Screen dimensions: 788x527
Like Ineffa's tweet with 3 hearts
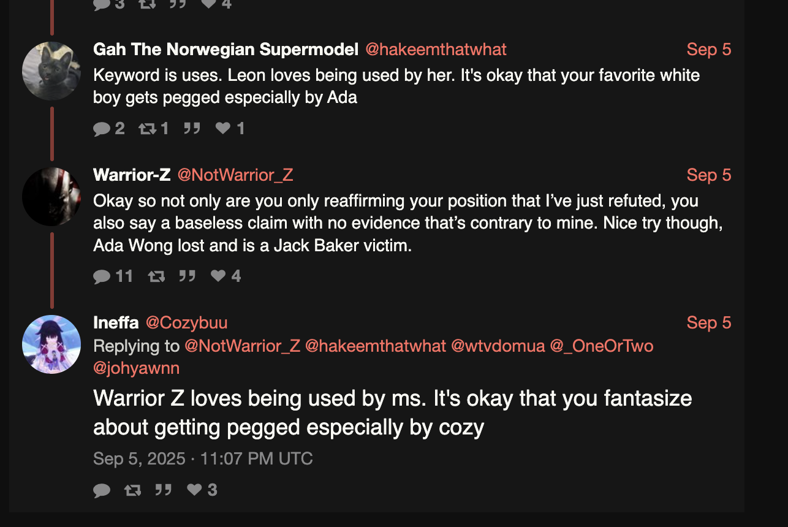tap(194, 490)
